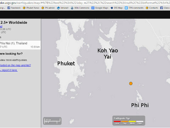
Task: Open the DSI Map bookmark
Action: [117, 8]
